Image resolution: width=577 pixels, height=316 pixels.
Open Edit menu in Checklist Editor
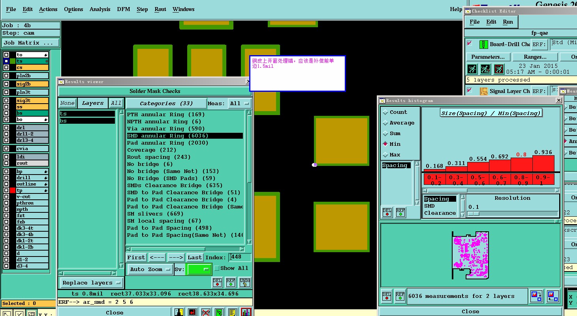click(491, 22)
